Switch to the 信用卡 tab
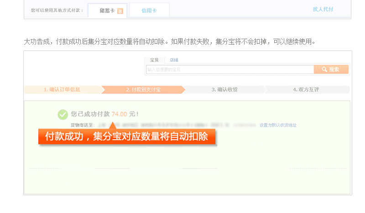Image resolution: width=365 pixels, height=213 pixels. coord(149,10)
